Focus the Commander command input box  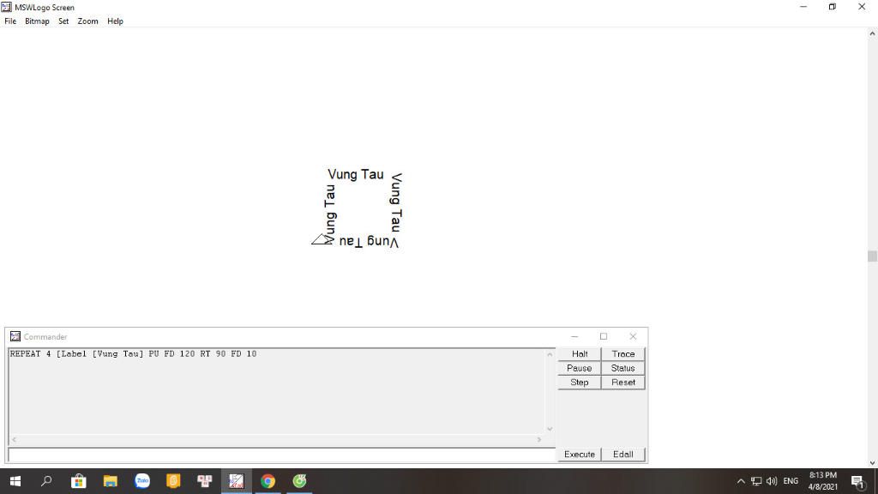point(281,455)
